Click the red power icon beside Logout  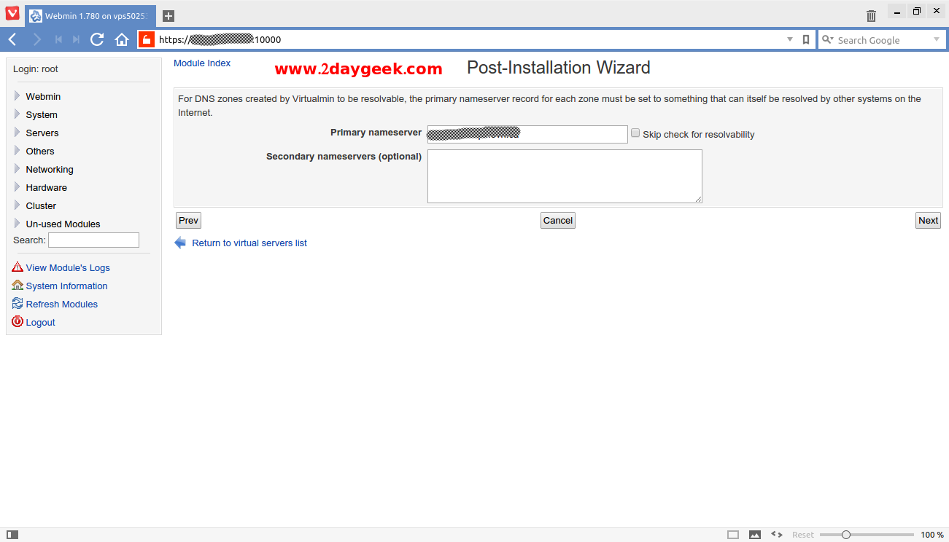(18, 321)
